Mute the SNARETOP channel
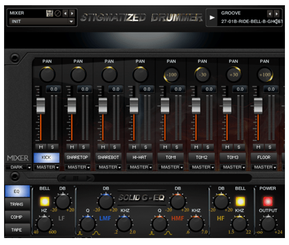The height and width of the screenshot is (245, 289). pyautogui.click(x=72, y=147)
